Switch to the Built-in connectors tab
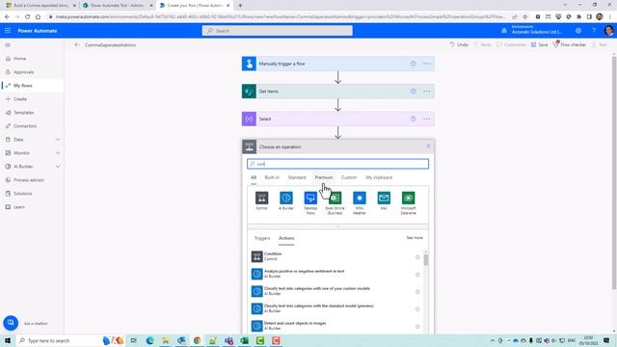617x347 pixels. (272, 177)
